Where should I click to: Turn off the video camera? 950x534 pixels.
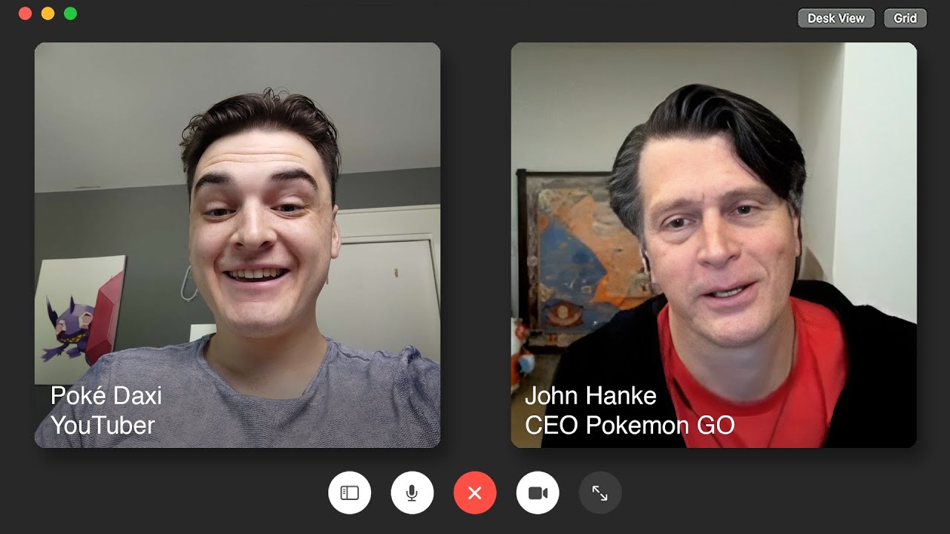click(x=537, y=492)
